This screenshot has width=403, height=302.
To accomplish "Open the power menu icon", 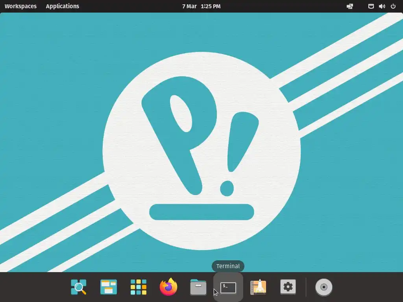I will 393,6.
